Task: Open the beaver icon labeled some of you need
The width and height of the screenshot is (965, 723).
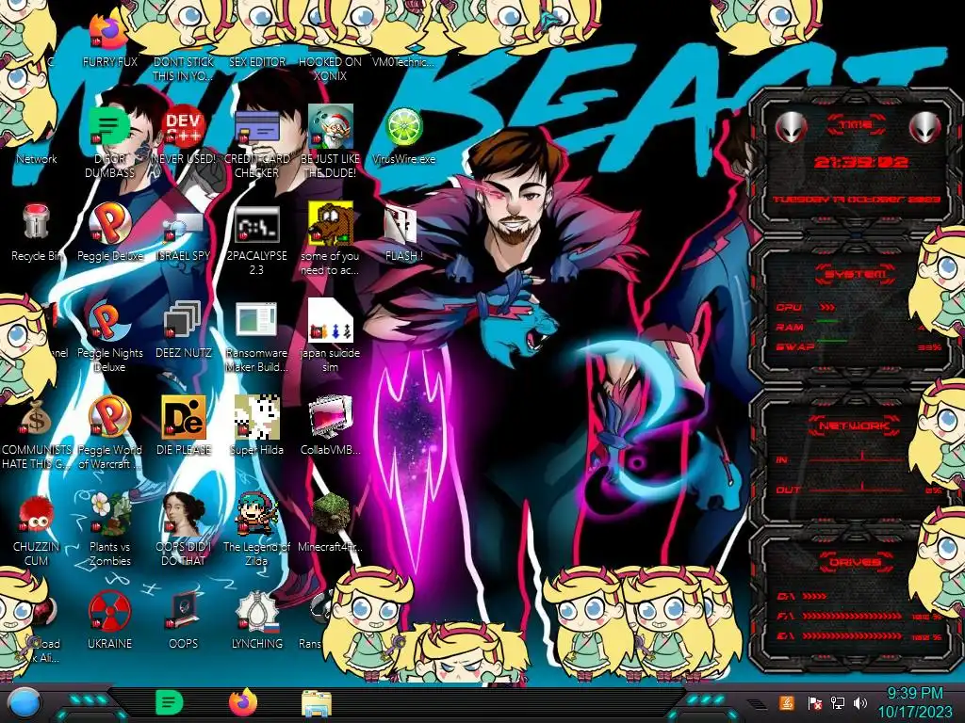Action: pos(331,222)
